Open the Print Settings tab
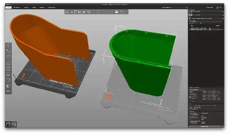This screenshot has width=229, height=134. pos(17,7)
